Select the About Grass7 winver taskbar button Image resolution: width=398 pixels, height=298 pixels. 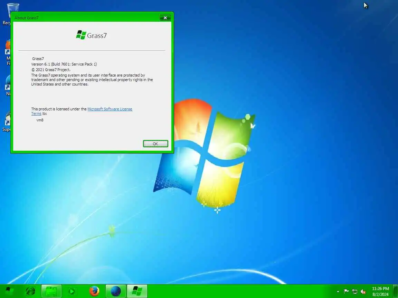coord(137,291)
